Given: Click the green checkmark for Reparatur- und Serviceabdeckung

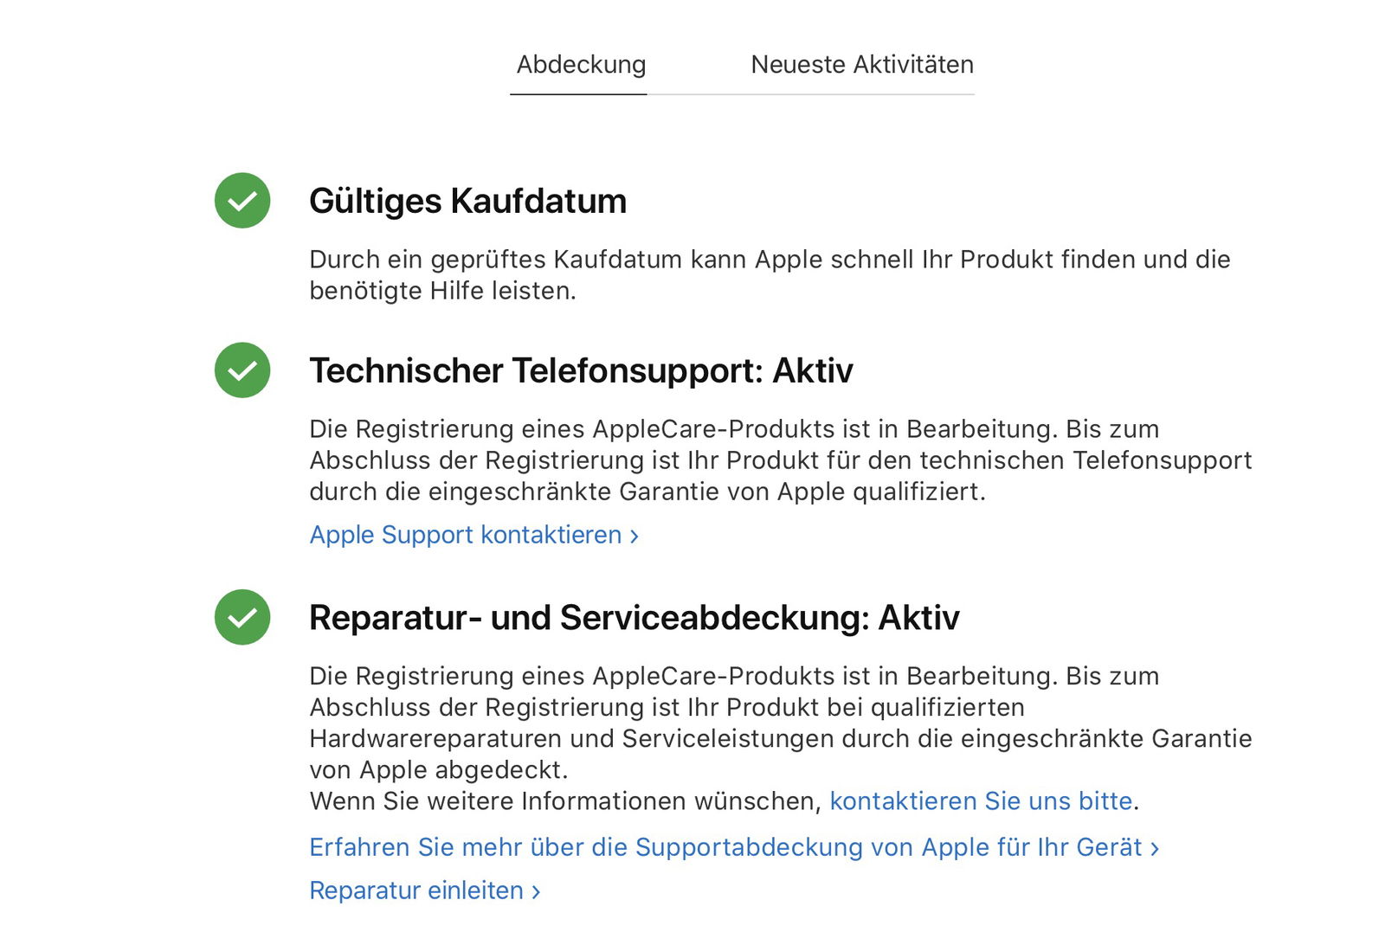Looking at the screenshot, I should 242,617.
